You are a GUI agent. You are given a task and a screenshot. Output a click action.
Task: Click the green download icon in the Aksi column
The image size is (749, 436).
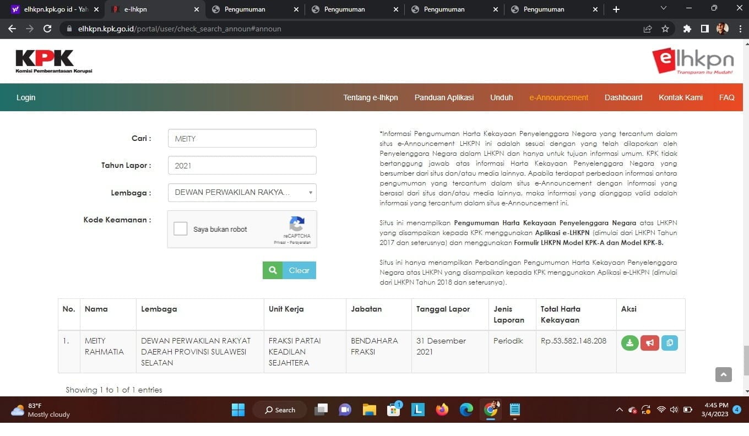[629, 343]
